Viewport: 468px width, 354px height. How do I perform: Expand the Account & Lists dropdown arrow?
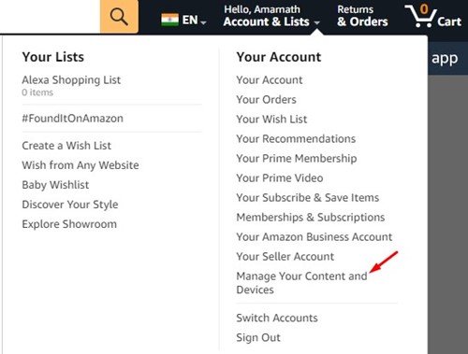point(316,22)
